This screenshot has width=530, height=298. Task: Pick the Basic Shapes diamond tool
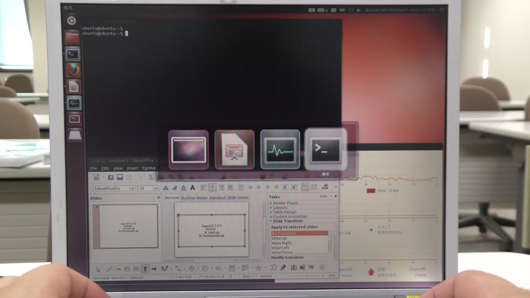pyautogui.click(x=191, y=269)
